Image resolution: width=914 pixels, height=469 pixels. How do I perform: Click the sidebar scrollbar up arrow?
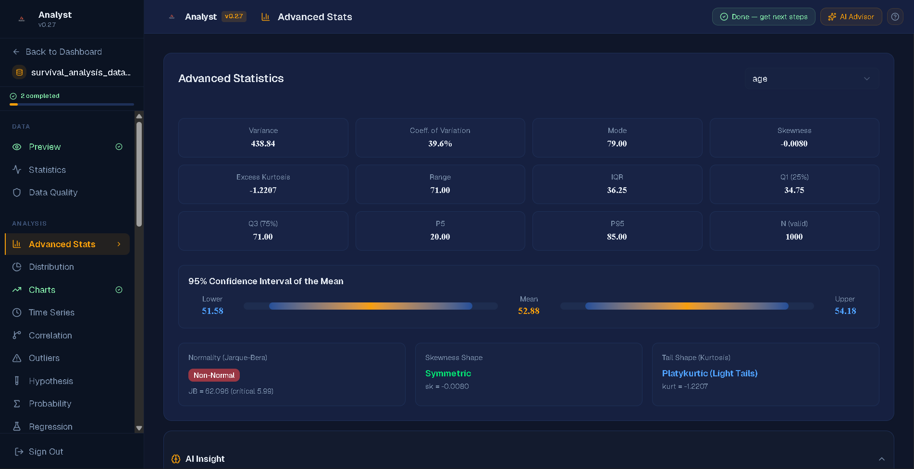tap(139, 116)
